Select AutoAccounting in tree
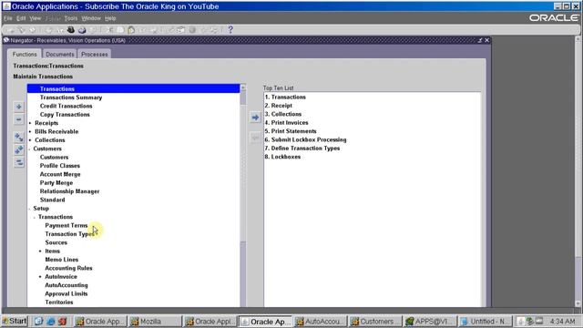This screenshot has height=328, width=583. pyautogui.click(x=66, y=285)
